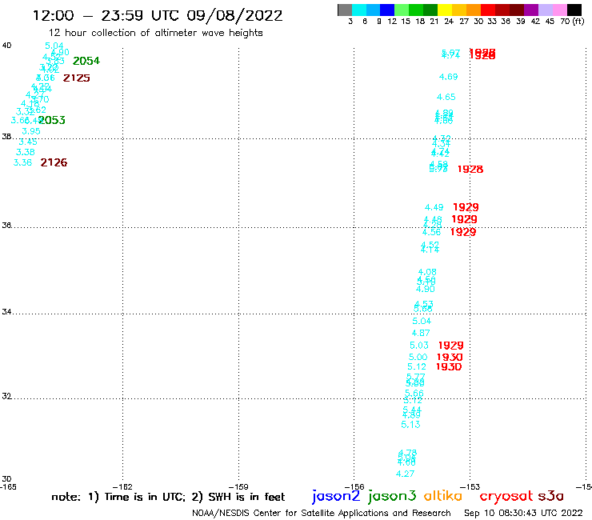The width and height of the screenshot is (592, 520).
Task: Select the wave height value "4.49"
Action: (x=434, y=207)
